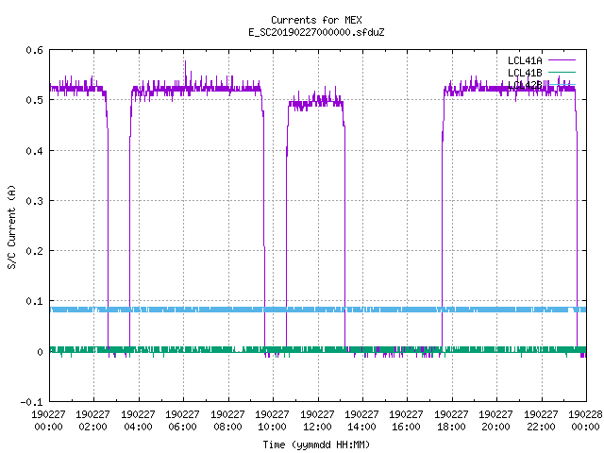Click the LCL42B legend label
This screenshot has height=453, width=604.
pyautogui.click(x=525, y=85)
